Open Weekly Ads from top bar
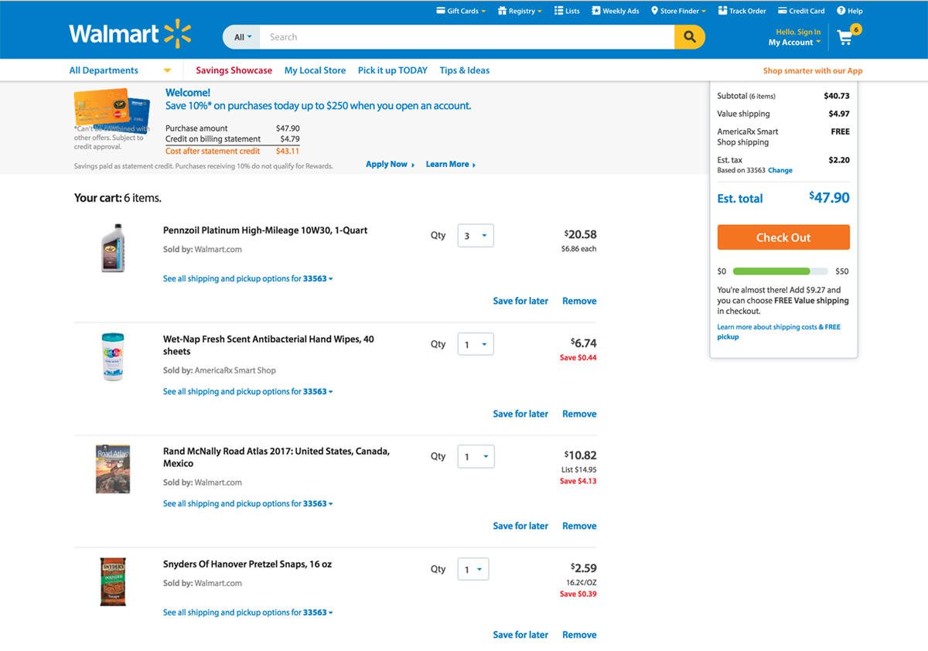This screenshot has width=928, height=651. pos(616,11)
